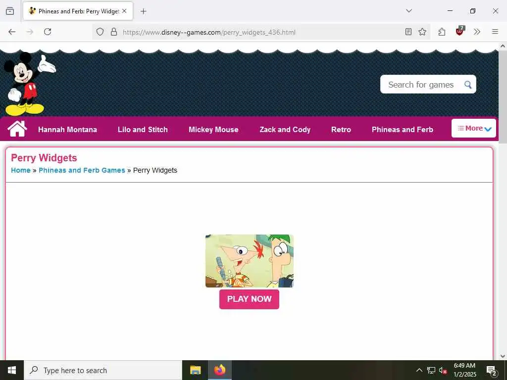Open the Firefox application menu
The image size is (507, 380).
point(495,32)
